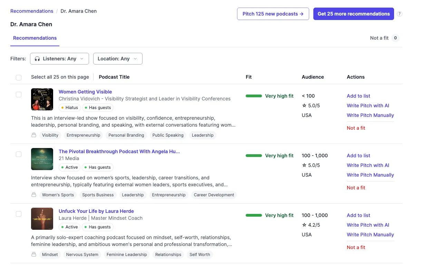Screen dimensions: 421x266
Task: Write Pitch with AI for Women Getting Visible
Action: (368, 106)
